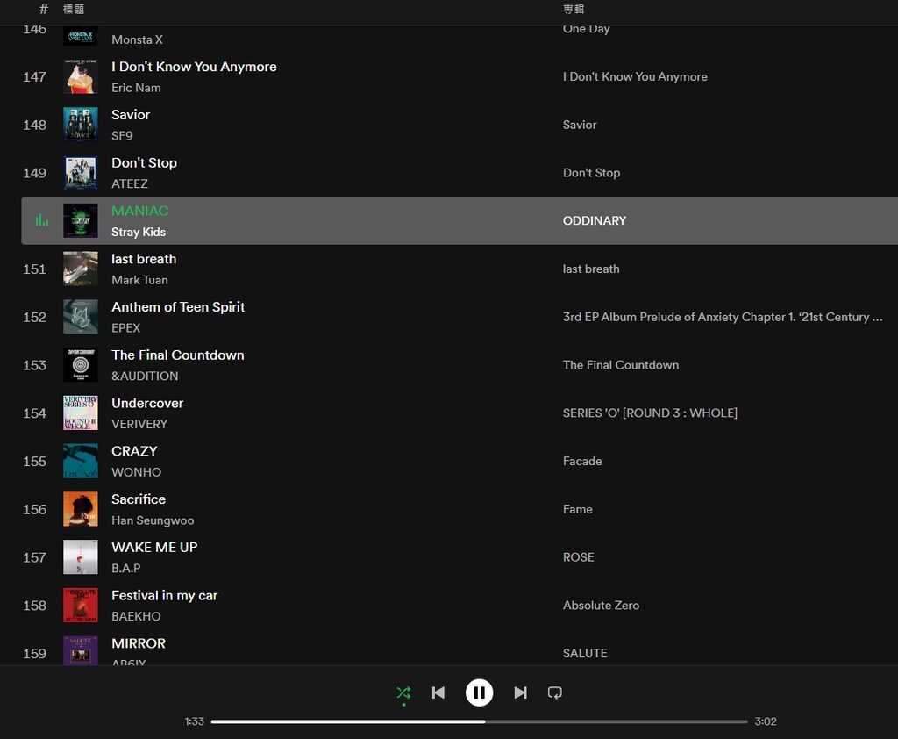Open The Final Countdown album link
The width and height of the screenshot is (898, 739).
point(621,365)
